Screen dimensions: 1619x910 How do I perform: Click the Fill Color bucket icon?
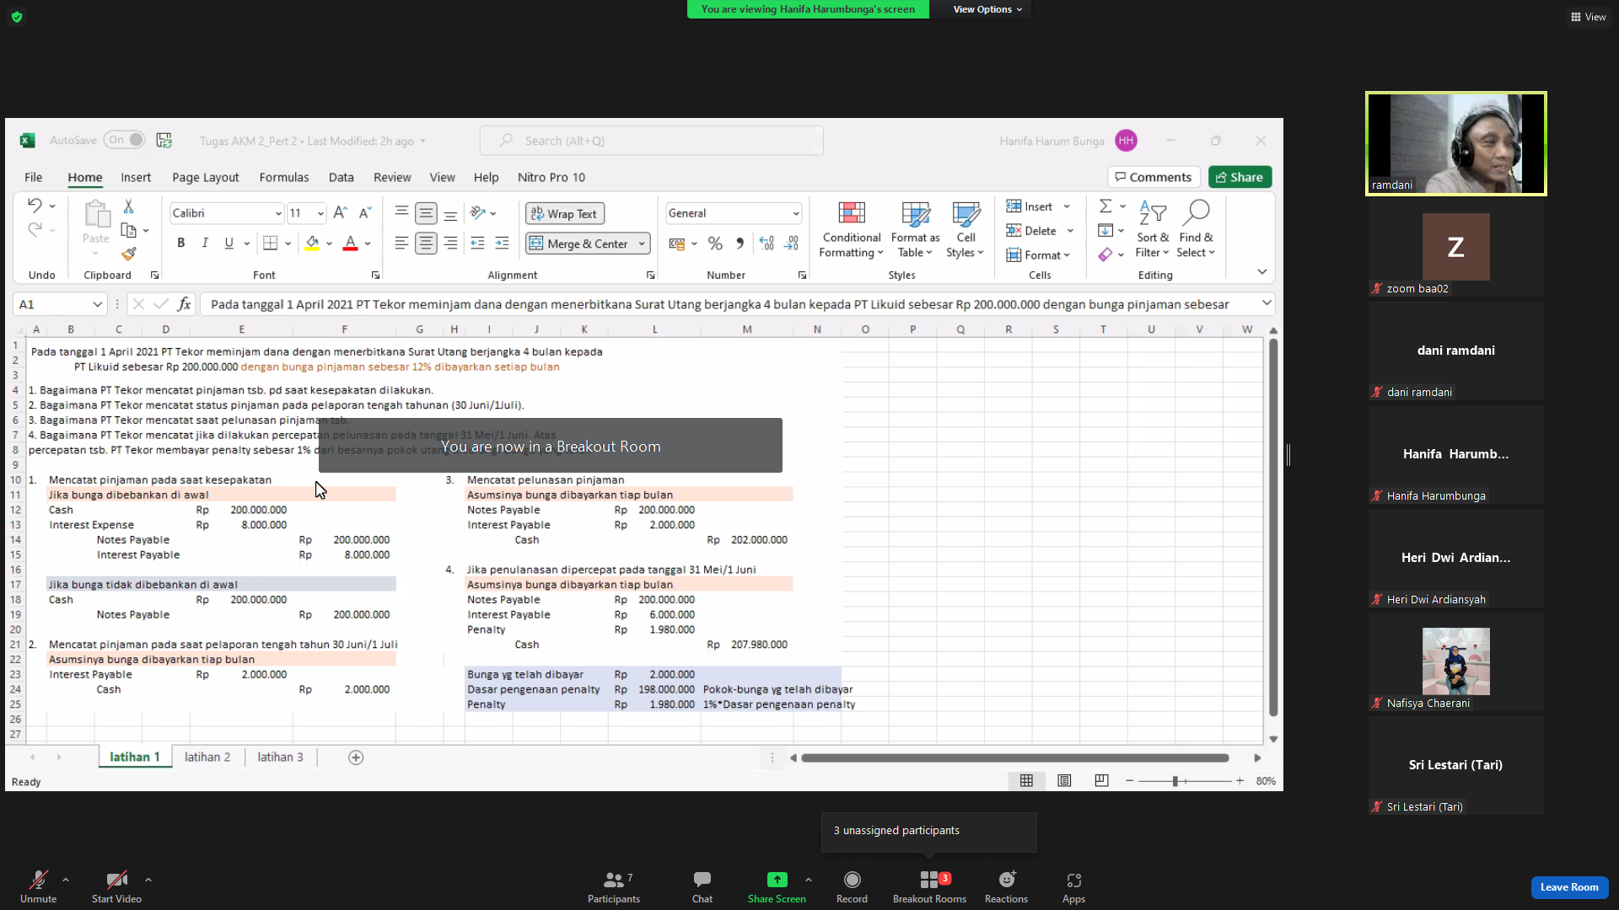coord(312,244)
